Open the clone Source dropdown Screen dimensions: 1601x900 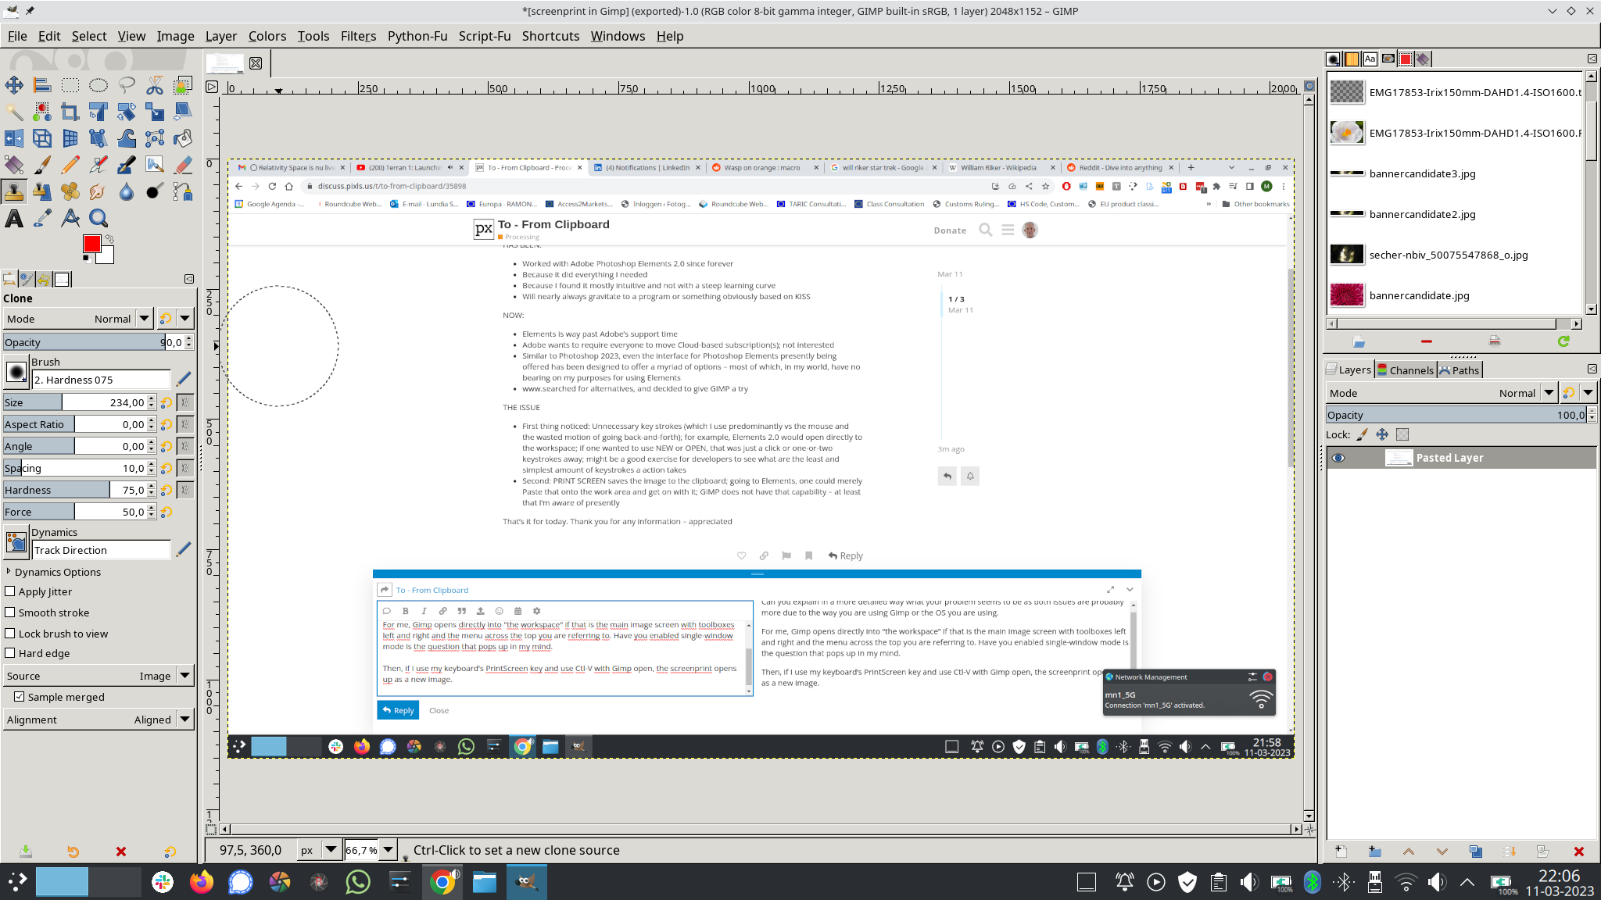tap(184, 676)
